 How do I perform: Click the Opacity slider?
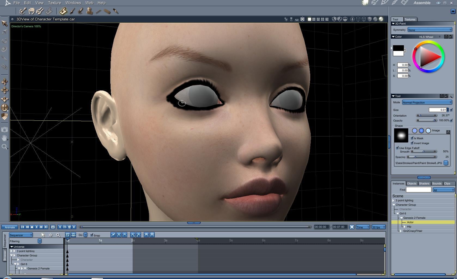coord(426,120)
